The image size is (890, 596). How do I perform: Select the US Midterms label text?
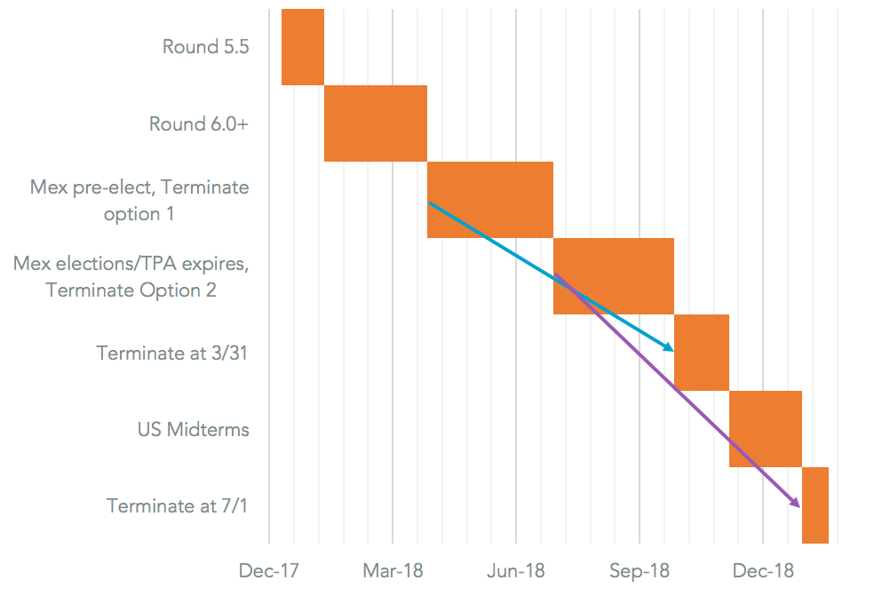pyautogui.click(x=193, y=430)
